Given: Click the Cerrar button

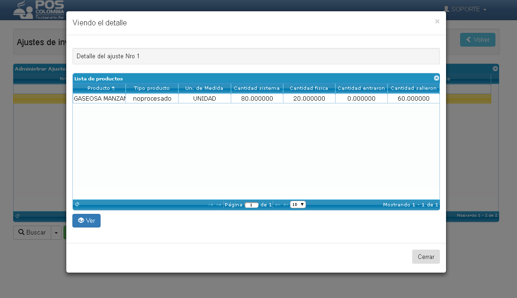Looking at the screenshot, I should pos(426,257).
